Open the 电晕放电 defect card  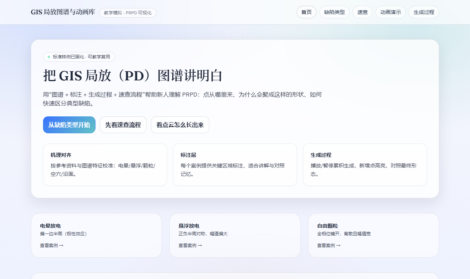click(x=96, y=235)
